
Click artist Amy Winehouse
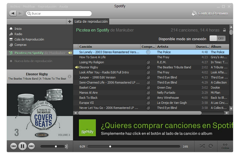(168, 98)
